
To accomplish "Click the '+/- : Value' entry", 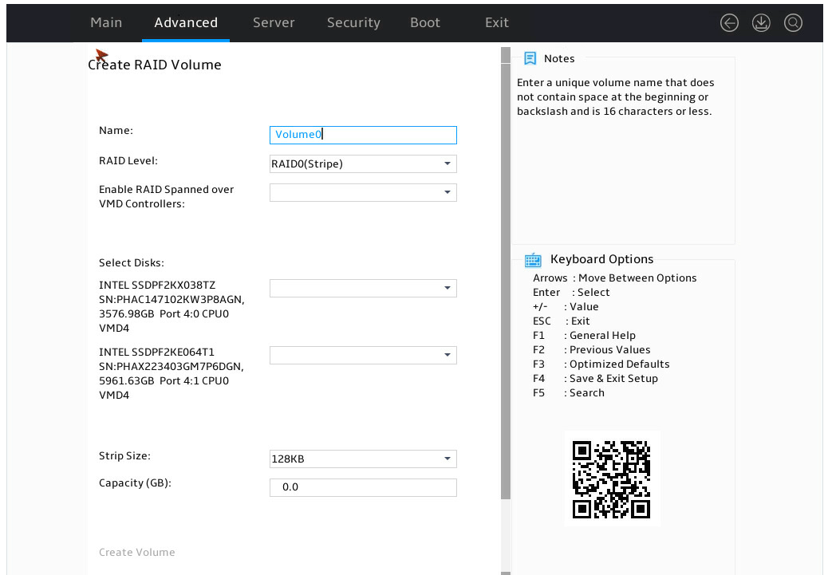I will point(566,307).
